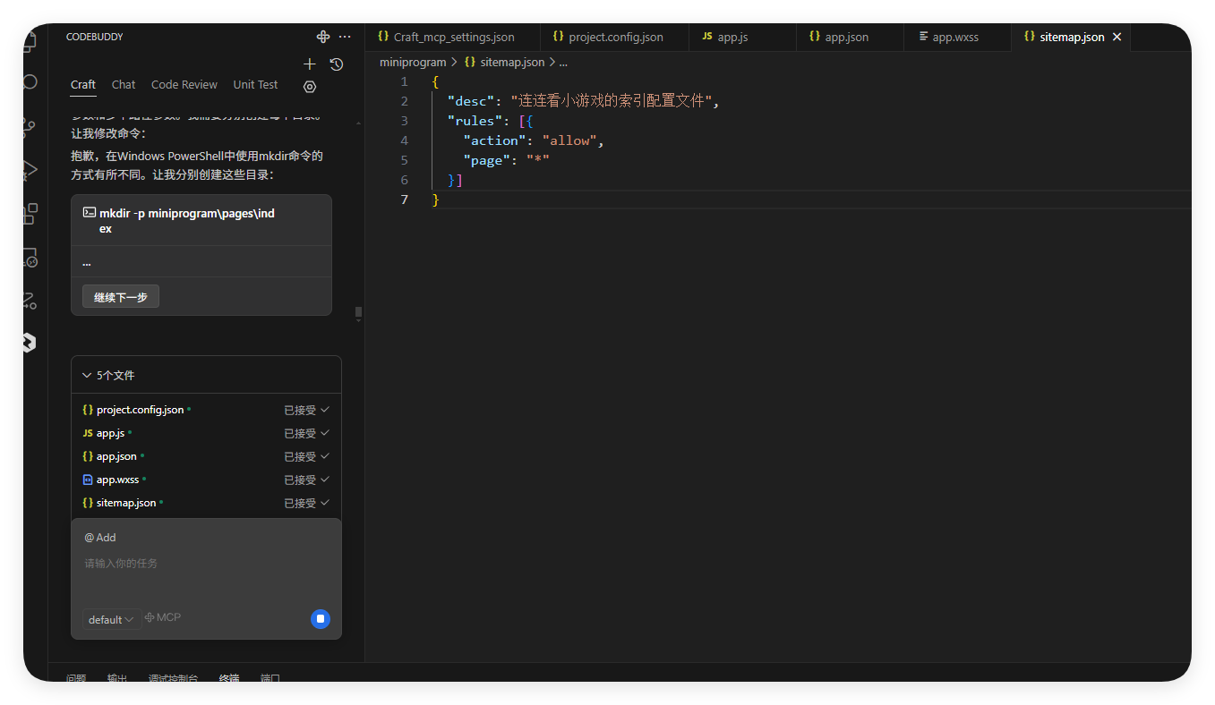The height and width of the screenshot is (705, 1215).
Task: Click the @ Add context button
Action: click(100, 538)
